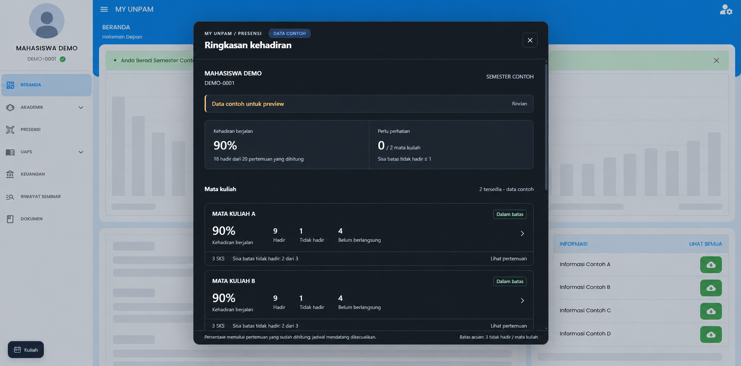The width and height of the screenshot is (741, 366).
Task: Click the DATA CONTOH badge
Action: [x=289, y=34]
